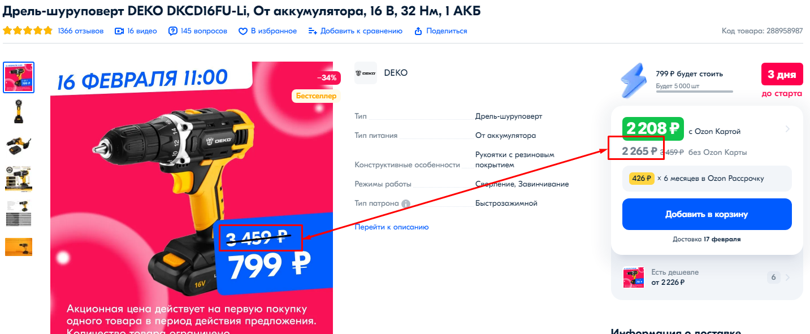Expand Ozon Картой price chevron

[787, 129]
